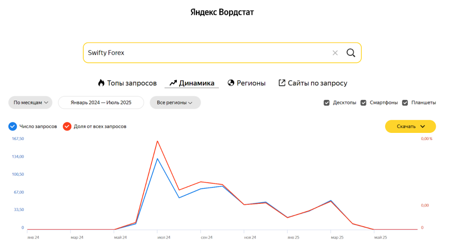
Task: Uncheck the Десктопы checkbox
Action: [x=326, y=103]
